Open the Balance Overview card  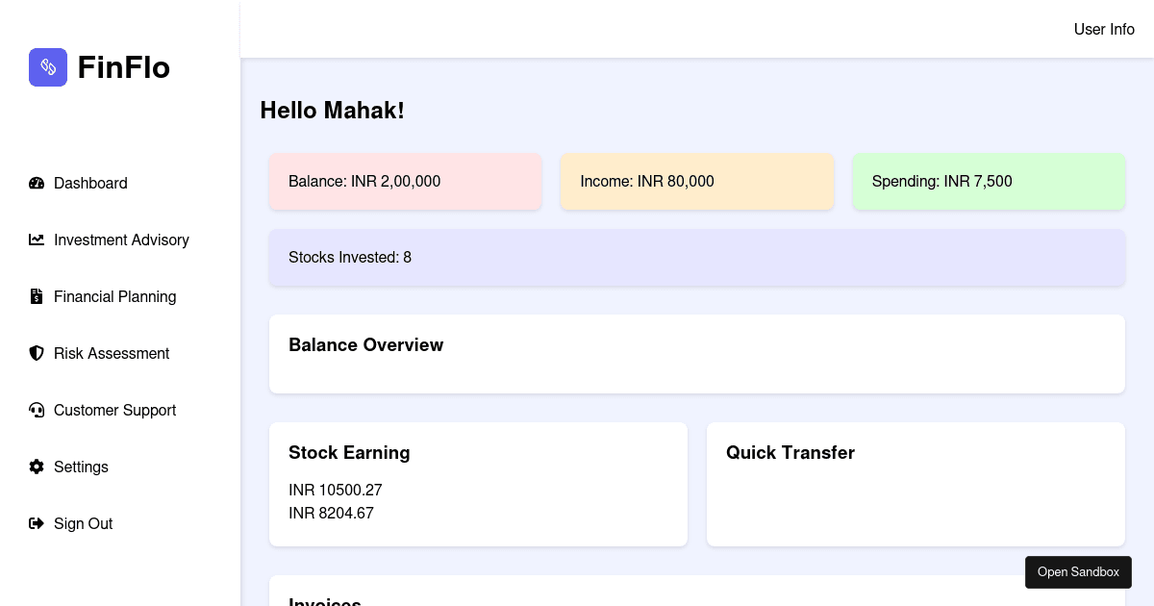click(x=697, y=353)
